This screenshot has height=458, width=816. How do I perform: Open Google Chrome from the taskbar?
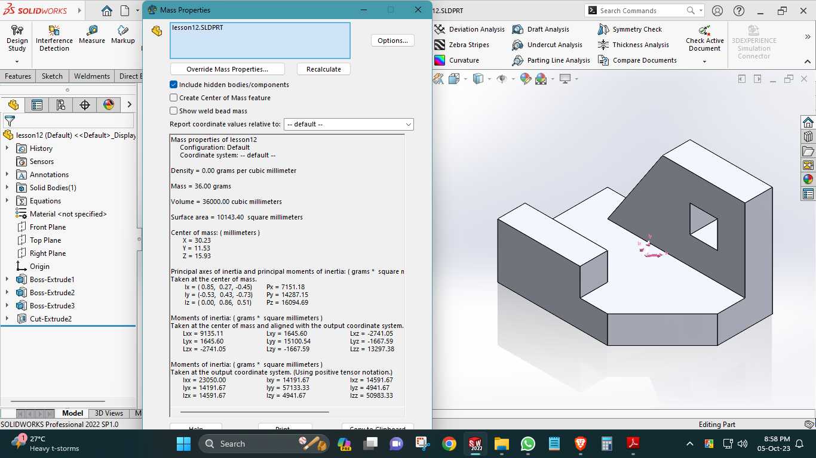[x=449, y=444]
